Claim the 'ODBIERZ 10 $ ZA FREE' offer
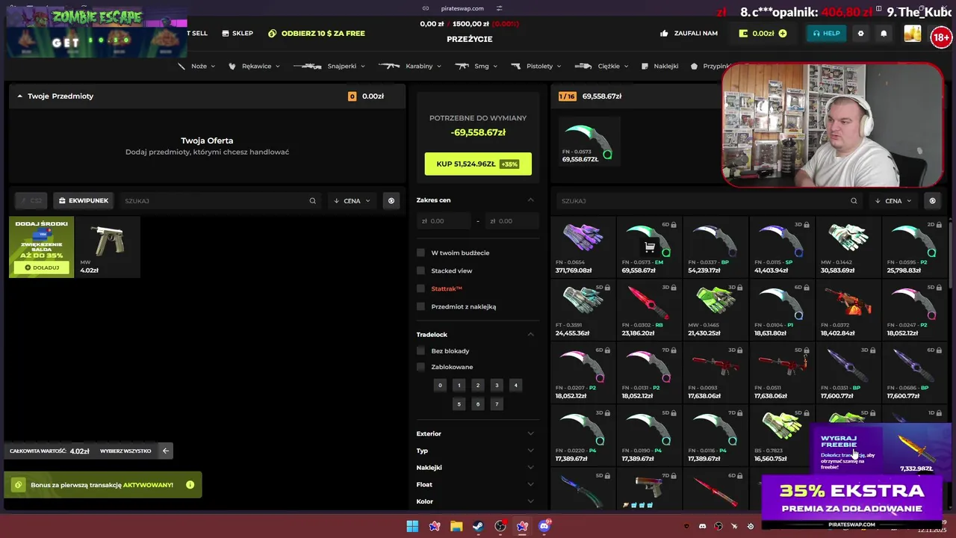The height and width of the screenshot is (538, 956). click(x=317, y=34)
